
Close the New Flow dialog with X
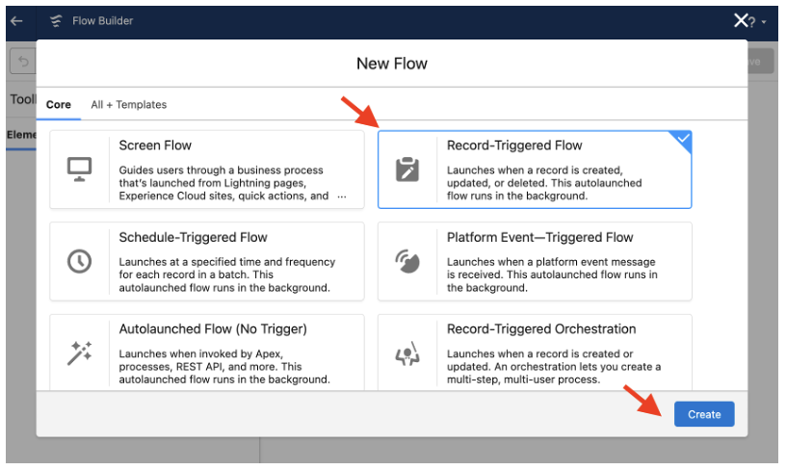[741, 20]
